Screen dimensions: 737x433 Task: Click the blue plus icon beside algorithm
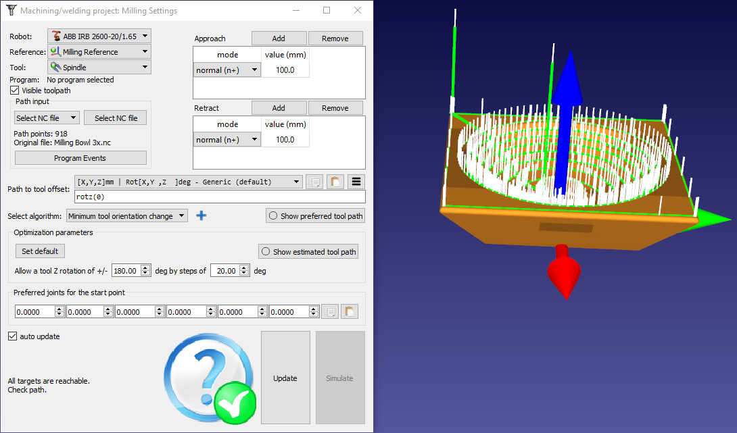[201, 216]
